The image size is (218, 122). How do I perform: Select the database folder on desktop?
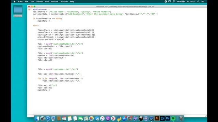click(x=18, y=11)
